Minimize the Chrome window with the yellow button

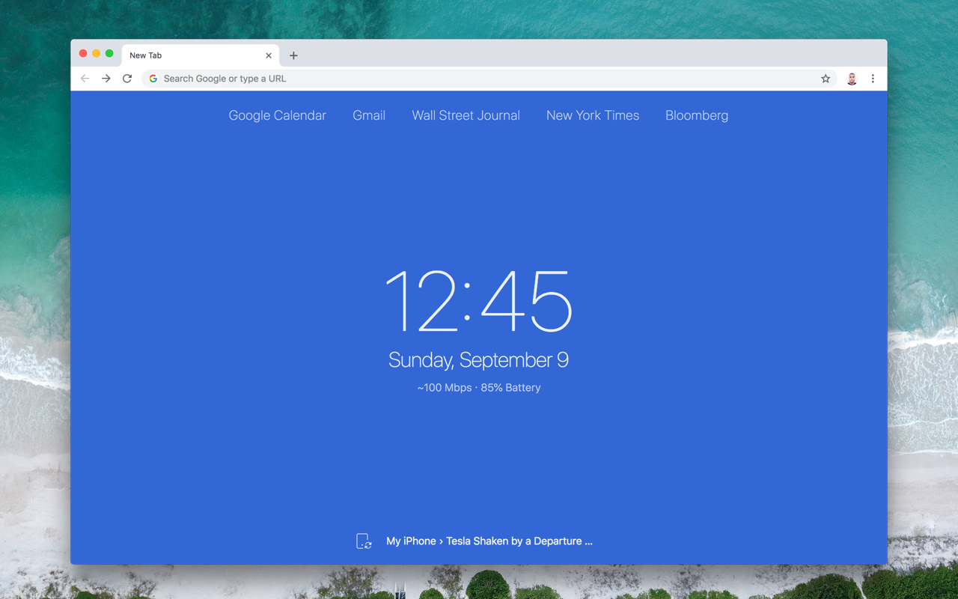tap(96, 54)
